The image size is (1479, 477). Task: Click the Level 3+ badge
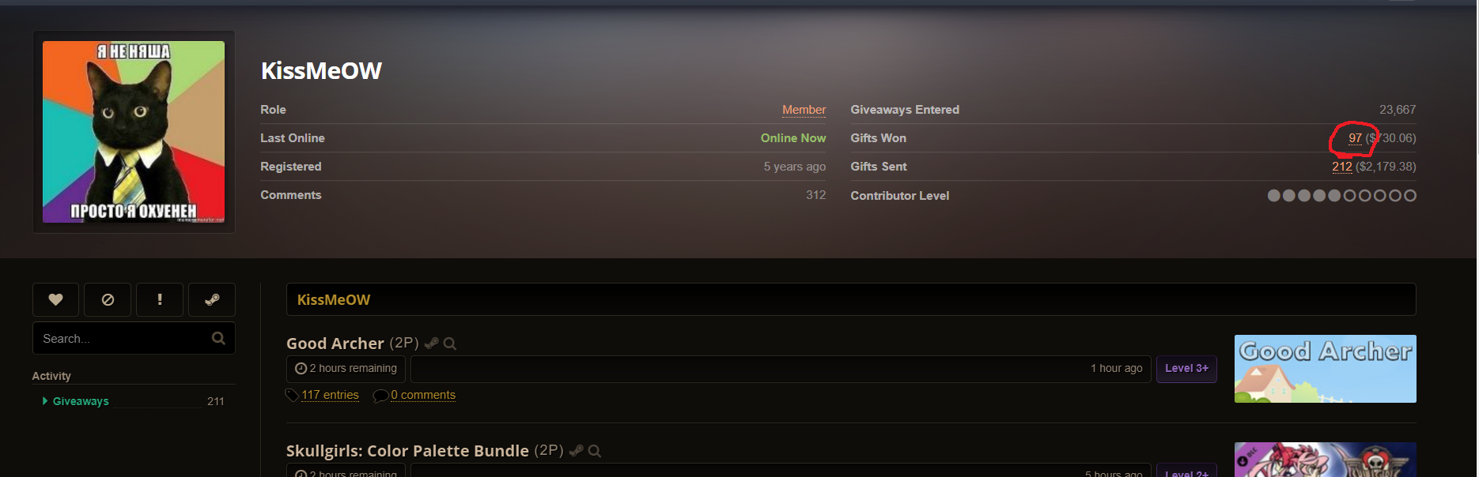point(1186,369)
